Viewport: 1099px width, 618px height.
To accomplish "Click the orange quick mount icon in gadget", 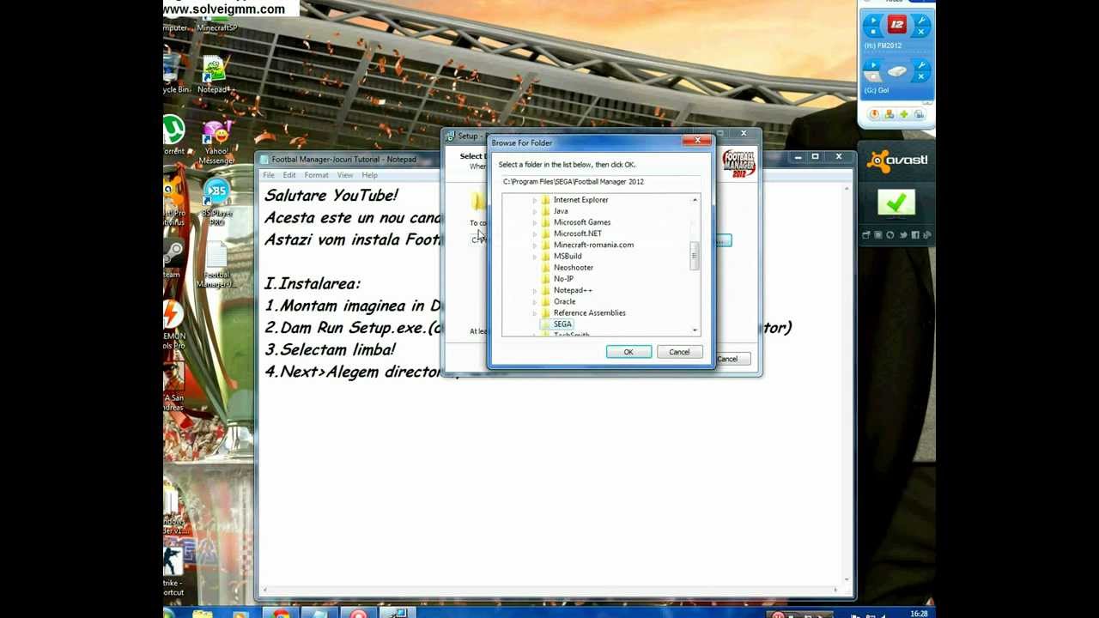I will tap(875, 114).
